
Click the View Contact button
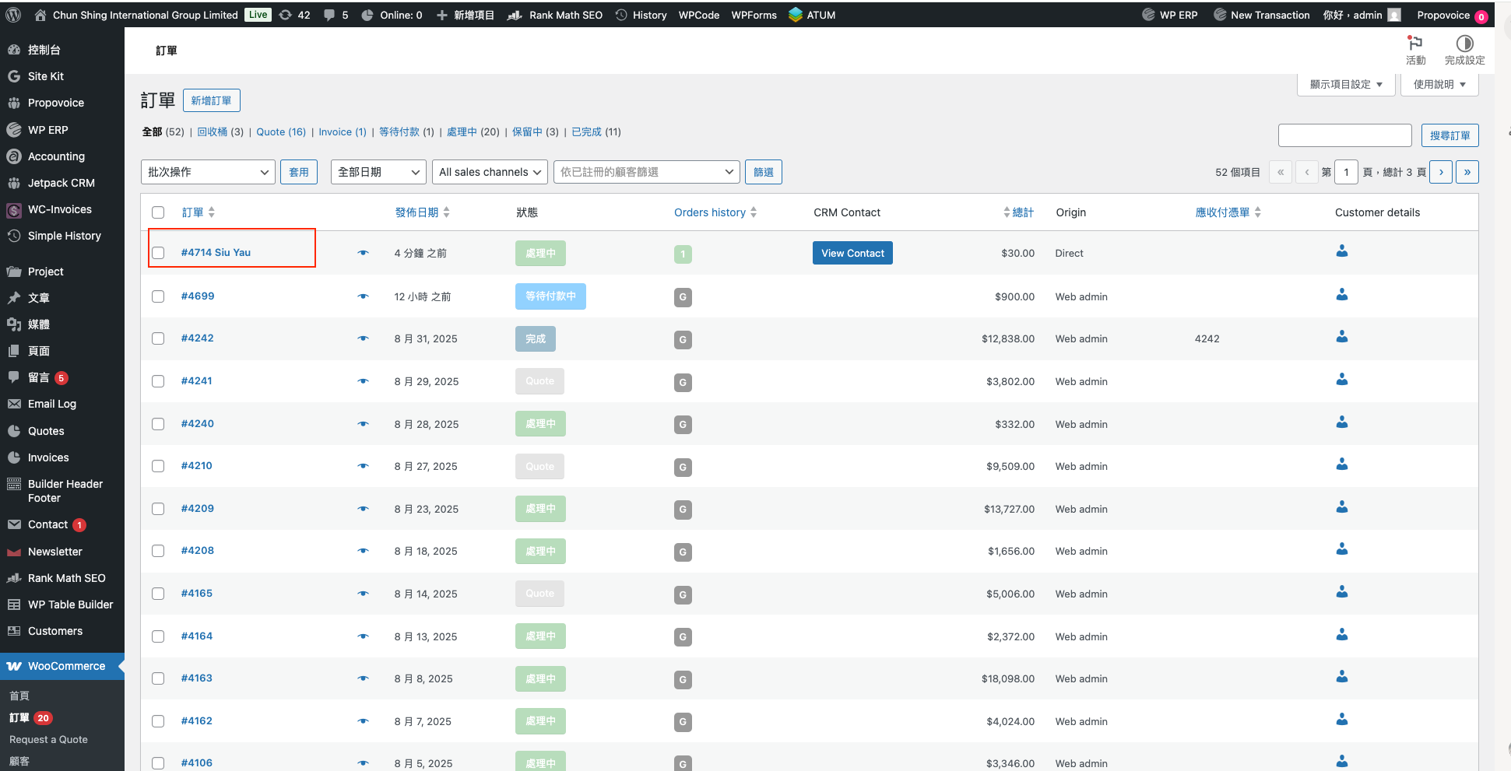(852, 253)
